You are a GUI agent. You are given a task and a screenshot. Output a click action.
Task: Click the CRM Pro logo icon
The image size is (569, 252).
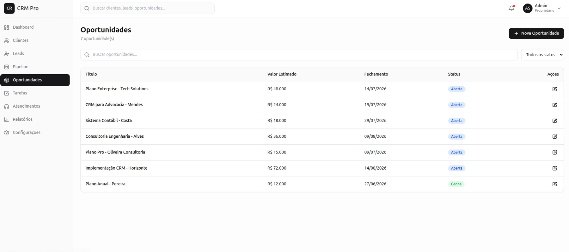(9, 8)
